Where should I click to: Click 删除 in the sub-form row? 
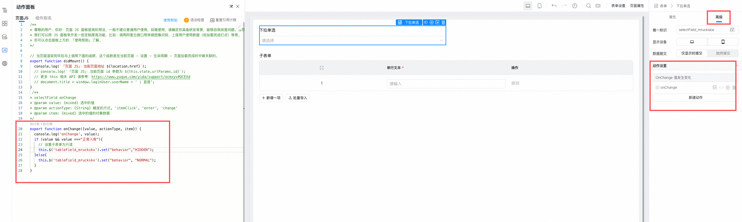(515, 83)
